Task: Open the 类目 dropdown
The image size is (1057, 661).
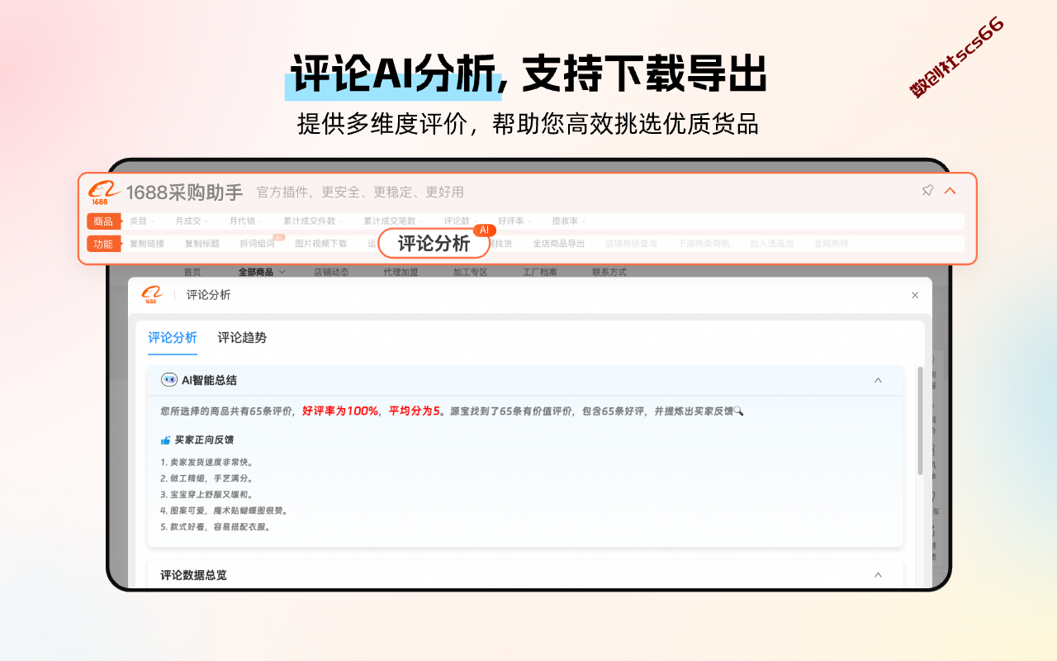Action: (x=140, y=221)
